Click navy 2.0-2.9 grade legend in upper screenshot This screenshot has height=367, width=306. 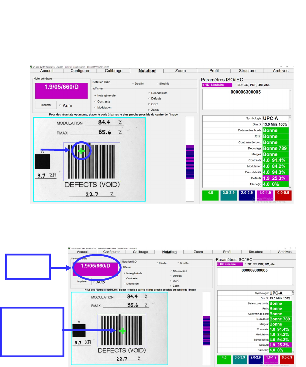pyautogui.click(x=246, y=196)
